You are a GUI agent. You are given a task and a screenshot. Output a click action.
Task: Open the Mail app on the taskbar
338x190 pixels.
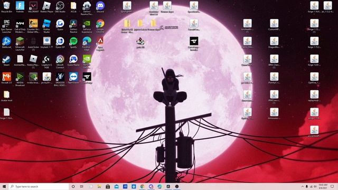[x=116, y=186]
